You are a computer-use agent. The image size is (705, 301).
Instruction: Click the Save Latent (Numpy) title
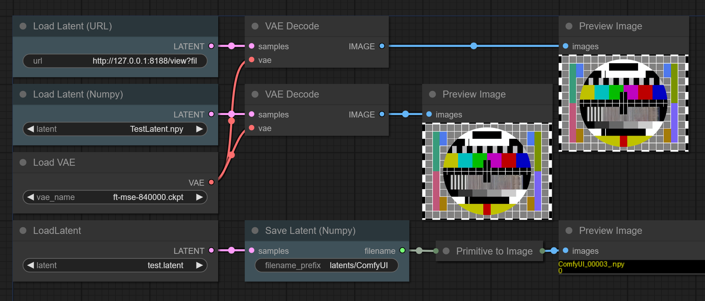[310, 231]
